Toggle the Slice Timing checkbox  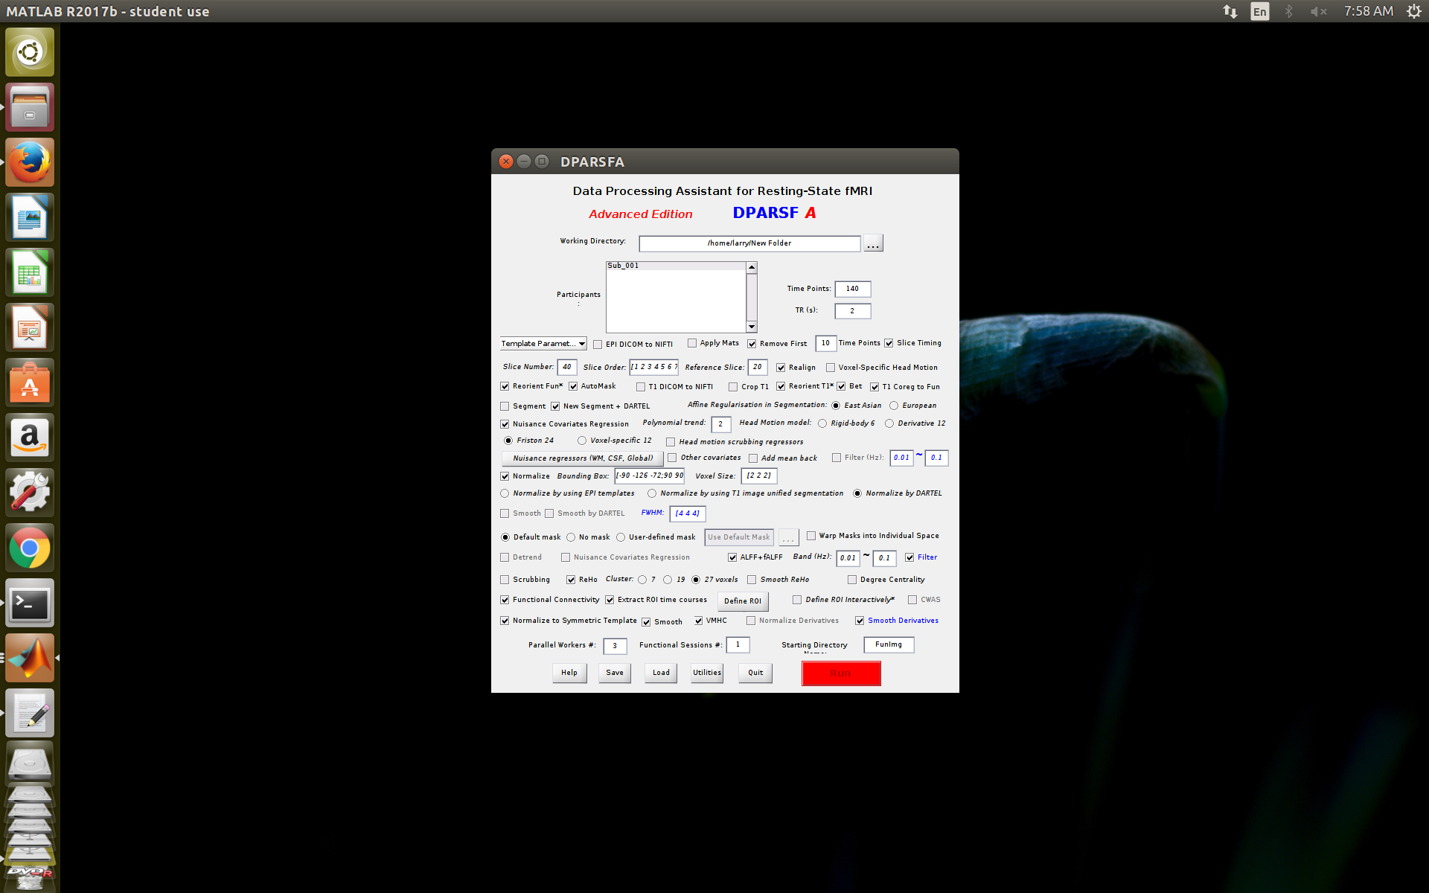(889, 343)
